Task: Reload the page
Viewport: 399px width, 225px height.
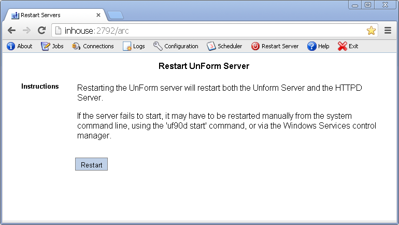Action: pos(41,31)
